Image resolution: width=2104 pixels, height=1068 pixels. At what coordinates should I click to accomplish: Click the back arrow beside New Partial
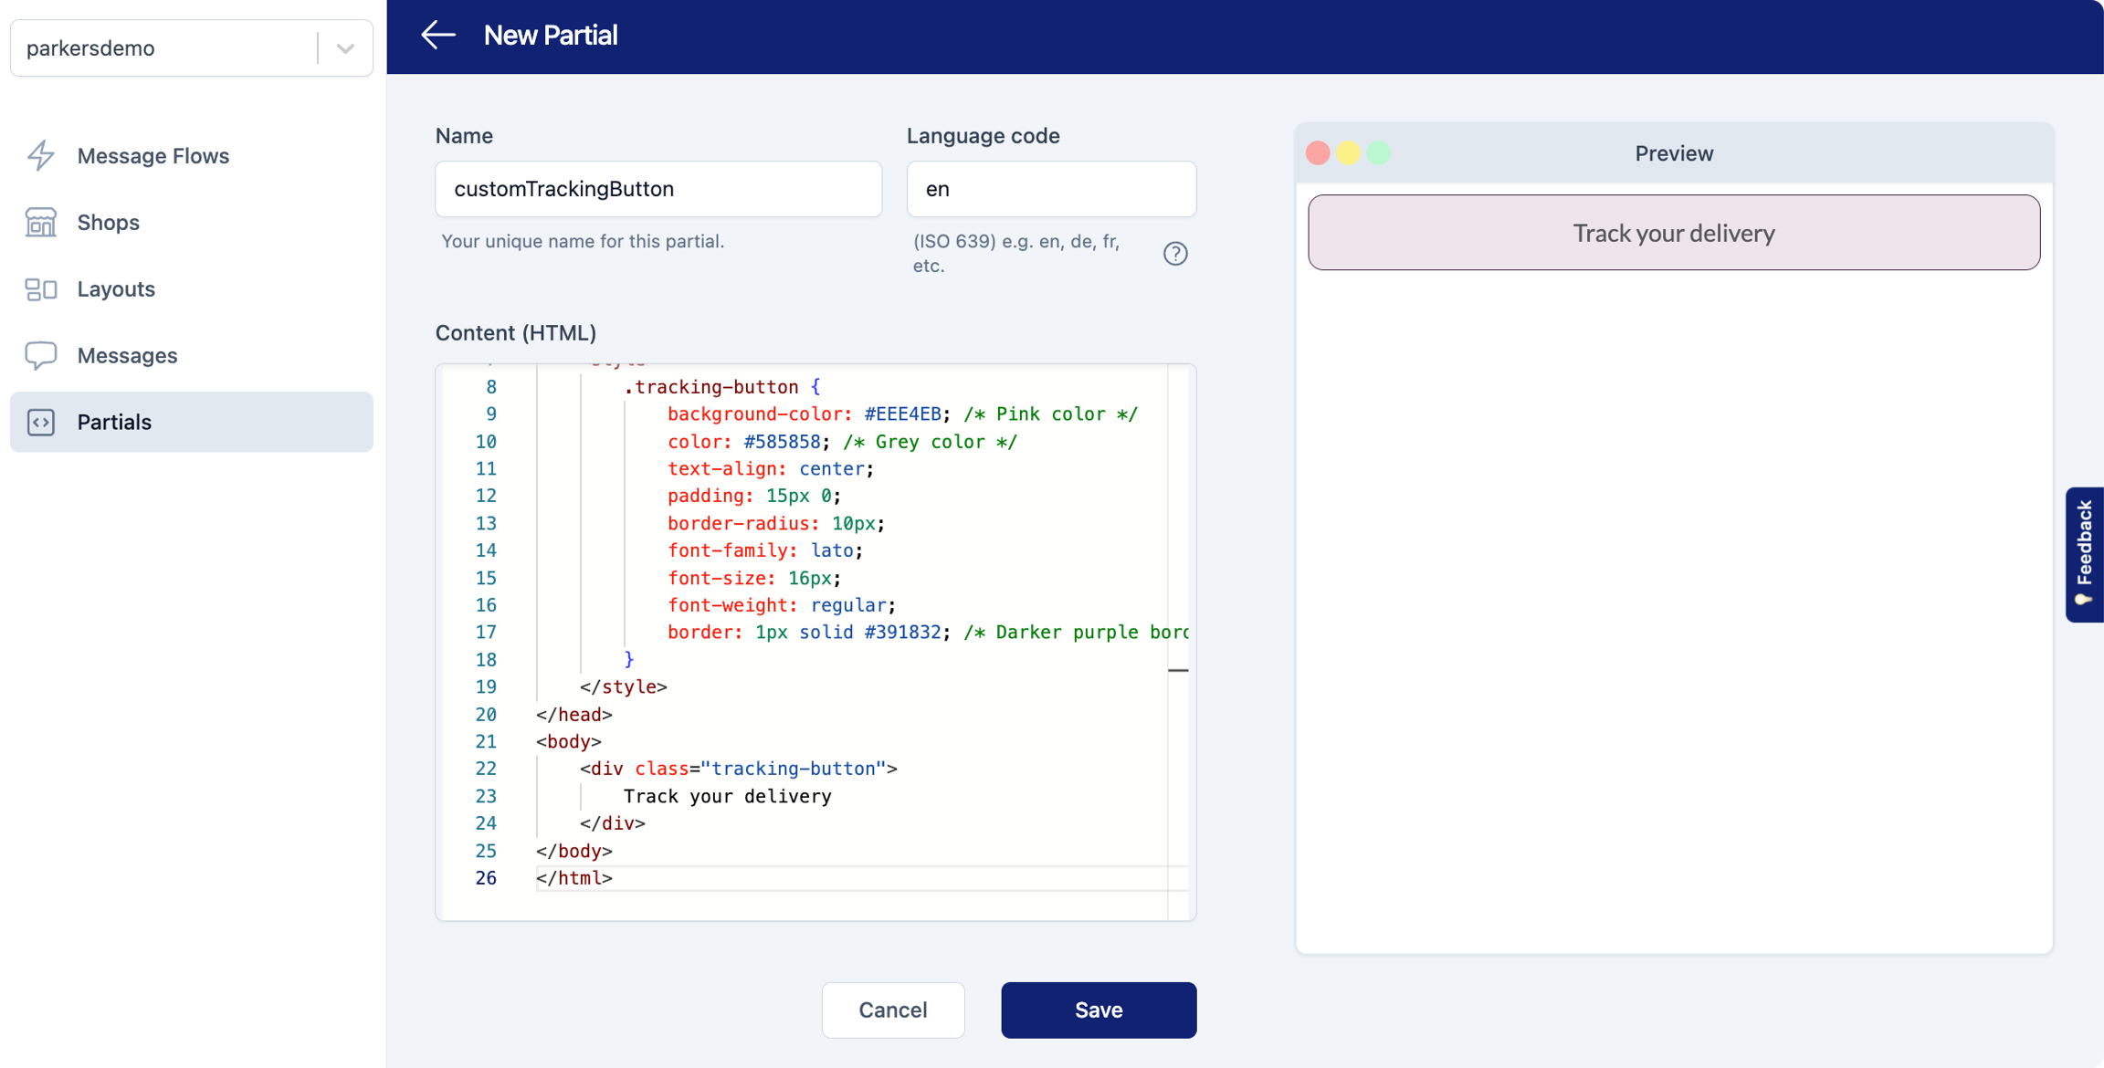[x=438, y=35]
